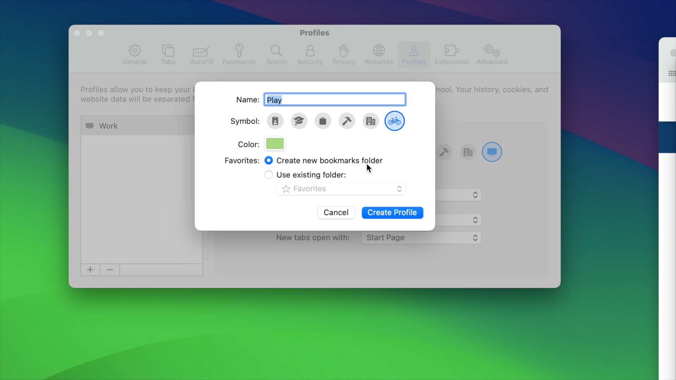Select Create new bookmarks folder
The image size is (676, 380).
(269, 160)
